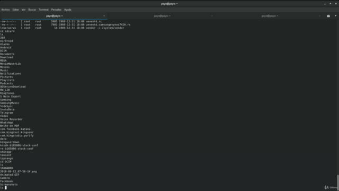Close the third terminal tab
The width and height of the screenshot is (339, 191).
[319, 16]
